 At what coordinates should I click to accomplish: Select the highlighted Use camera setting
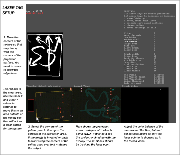coord(139,41)
